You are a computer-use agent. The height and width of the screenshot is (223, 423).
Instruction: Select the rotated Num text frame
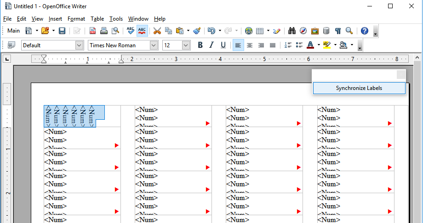pos(74,117)
